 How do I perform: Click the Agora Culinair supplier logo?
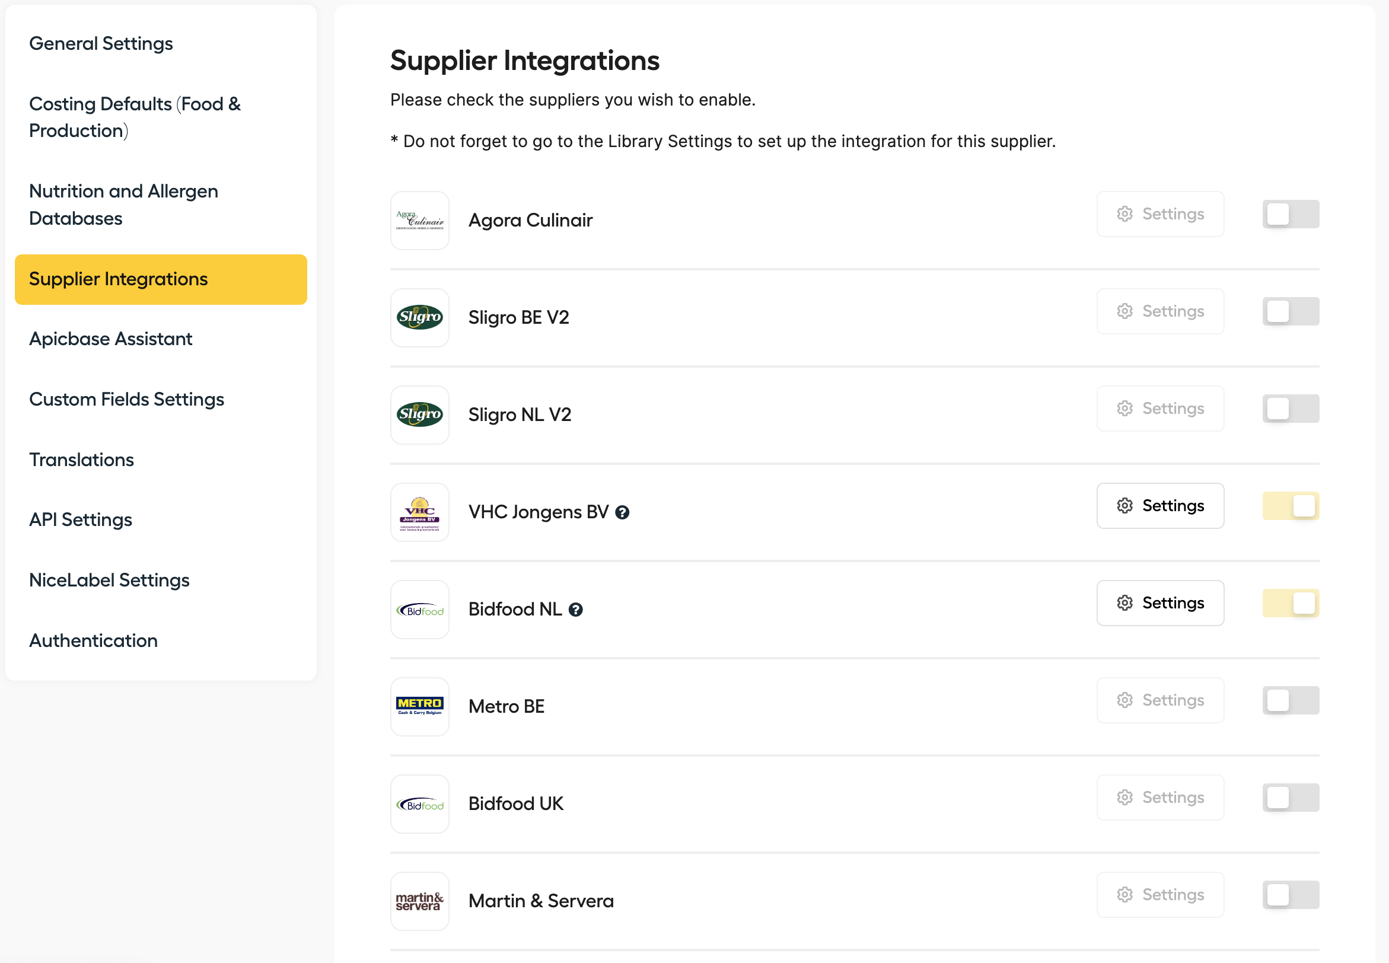point(419,220)
